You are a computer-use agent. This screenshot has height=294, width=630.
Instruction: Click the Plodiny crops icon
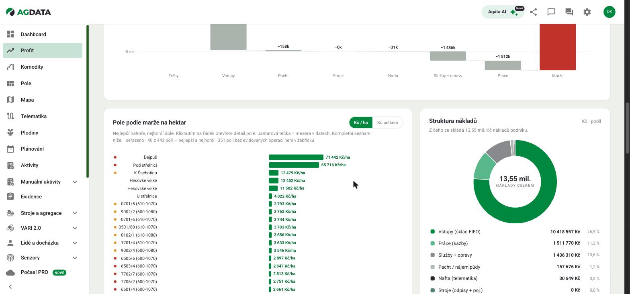(x=10, y=133)
